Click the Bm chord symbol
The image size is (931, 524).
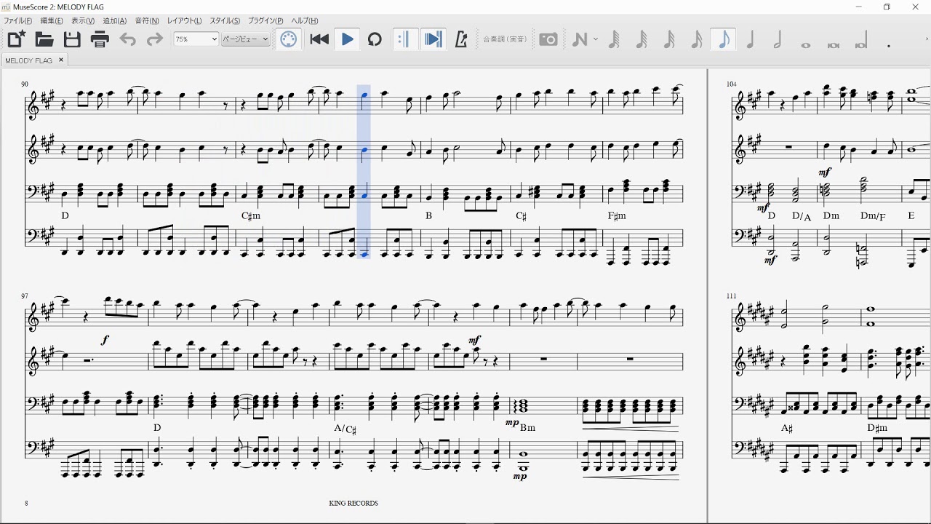pyautogui.click(x=528, y=427)
